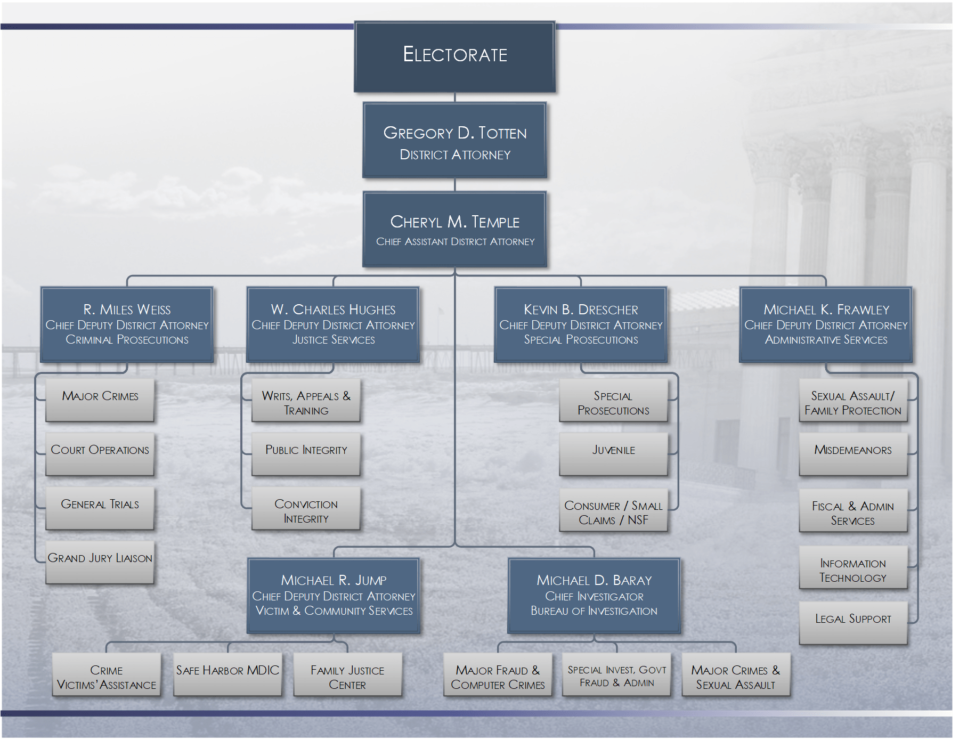Open the Michael R. Jump Victim & Community Services box
This screenshot has height=740, width=959.
pos(334,596)
